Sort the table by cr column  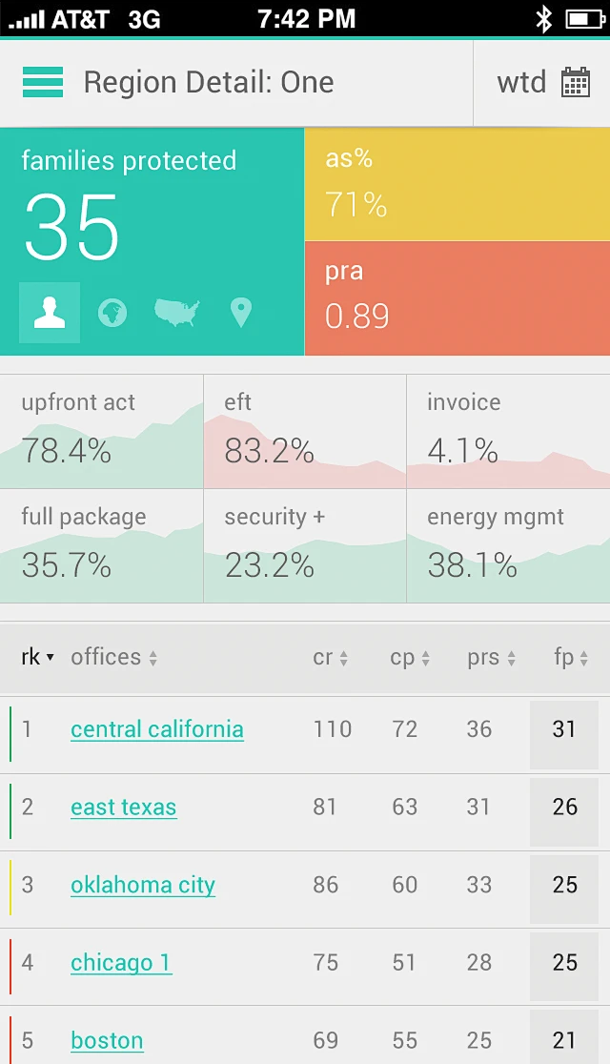330,658
